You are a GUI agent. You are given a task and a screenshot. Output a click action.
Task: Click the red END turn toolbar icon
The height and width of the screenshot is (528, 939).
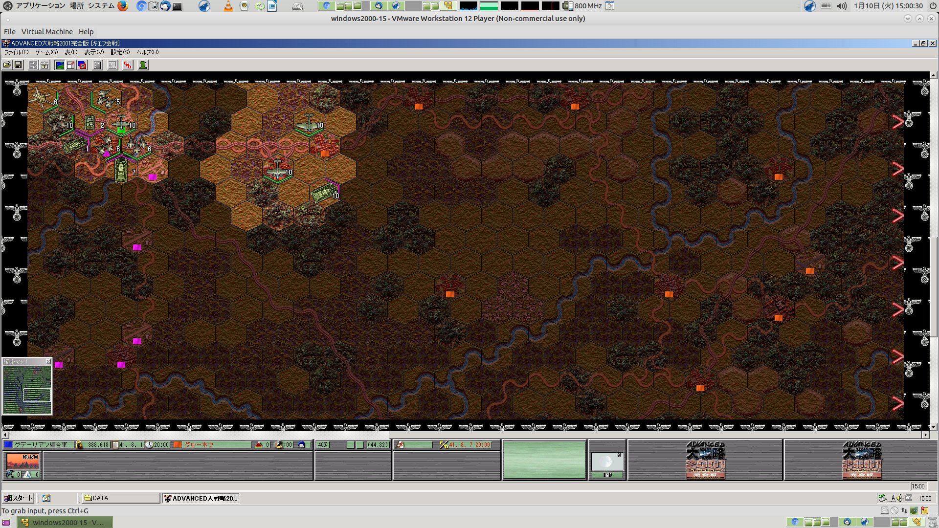pyautogui.click(x=128, y=65)
